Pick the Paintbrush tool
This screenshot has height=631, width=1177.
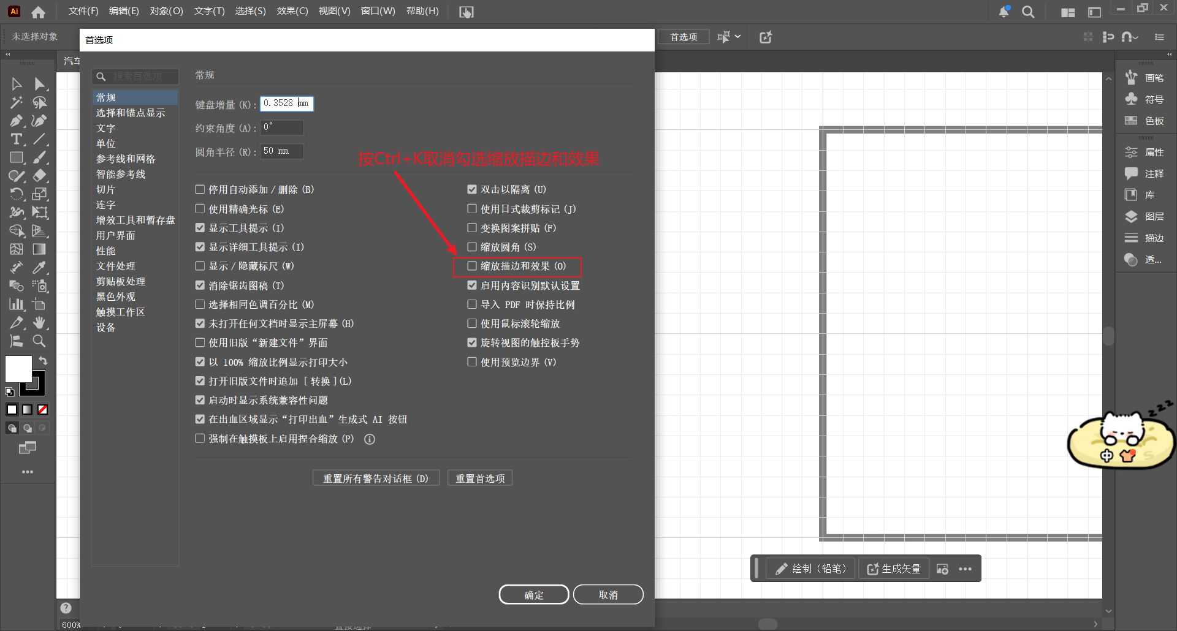pos(40,157)
